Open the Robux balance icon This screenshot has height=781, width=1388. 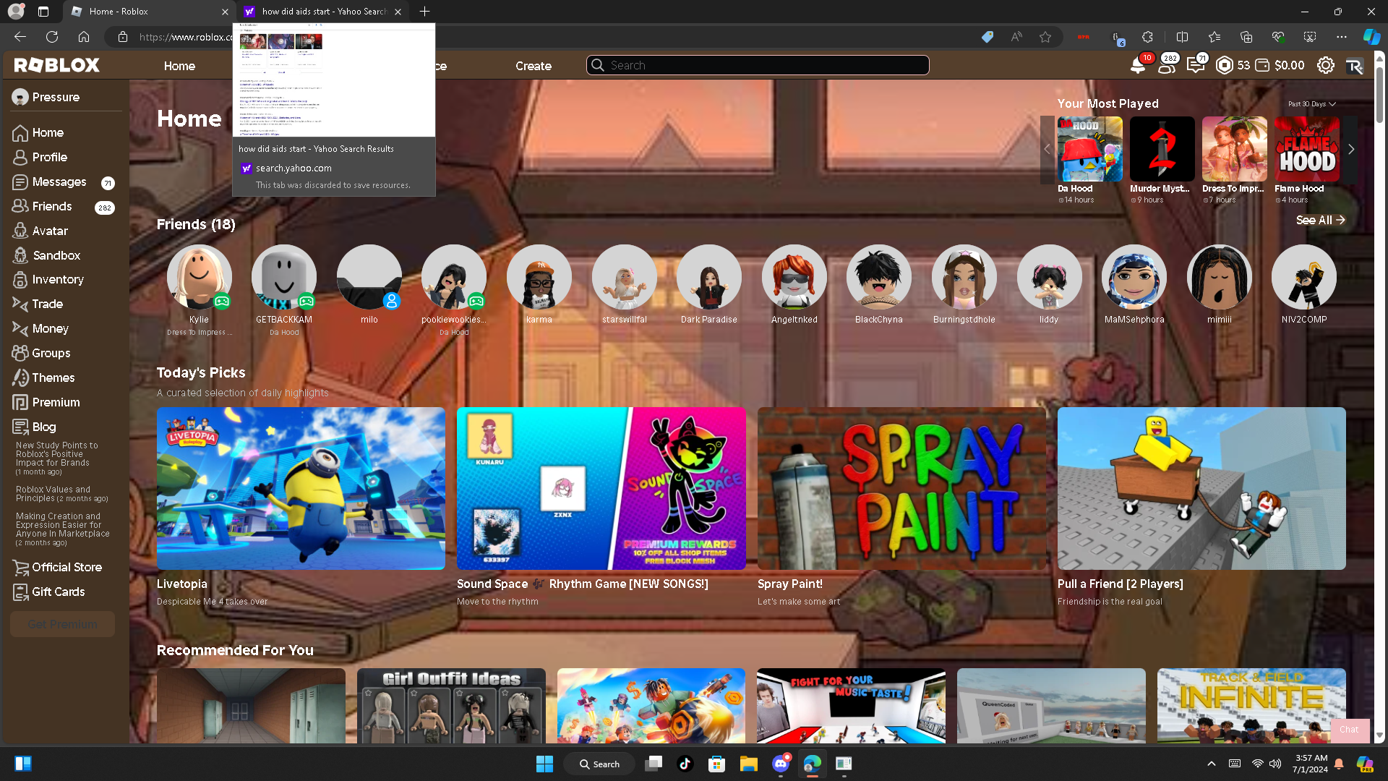pyautogui.click(x=1224, y=65)
